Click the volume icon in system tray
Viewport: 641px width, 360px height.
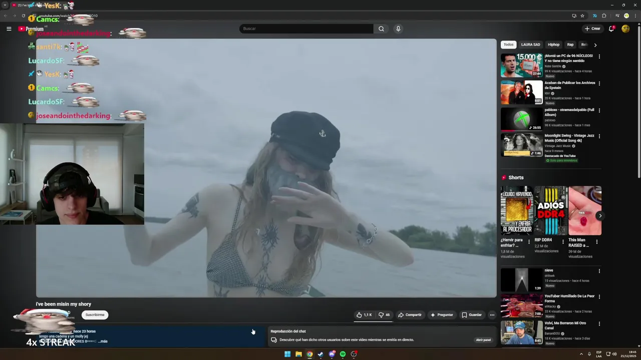(x=614, y=354)
